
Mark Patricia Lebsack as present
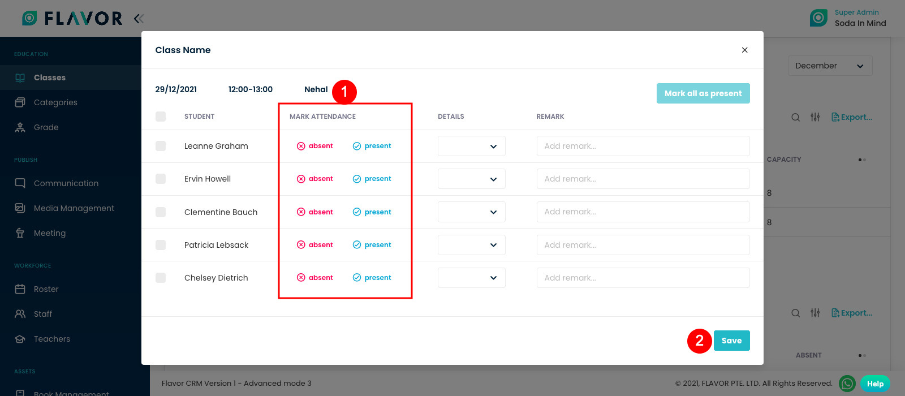click(x=372, y=245)
